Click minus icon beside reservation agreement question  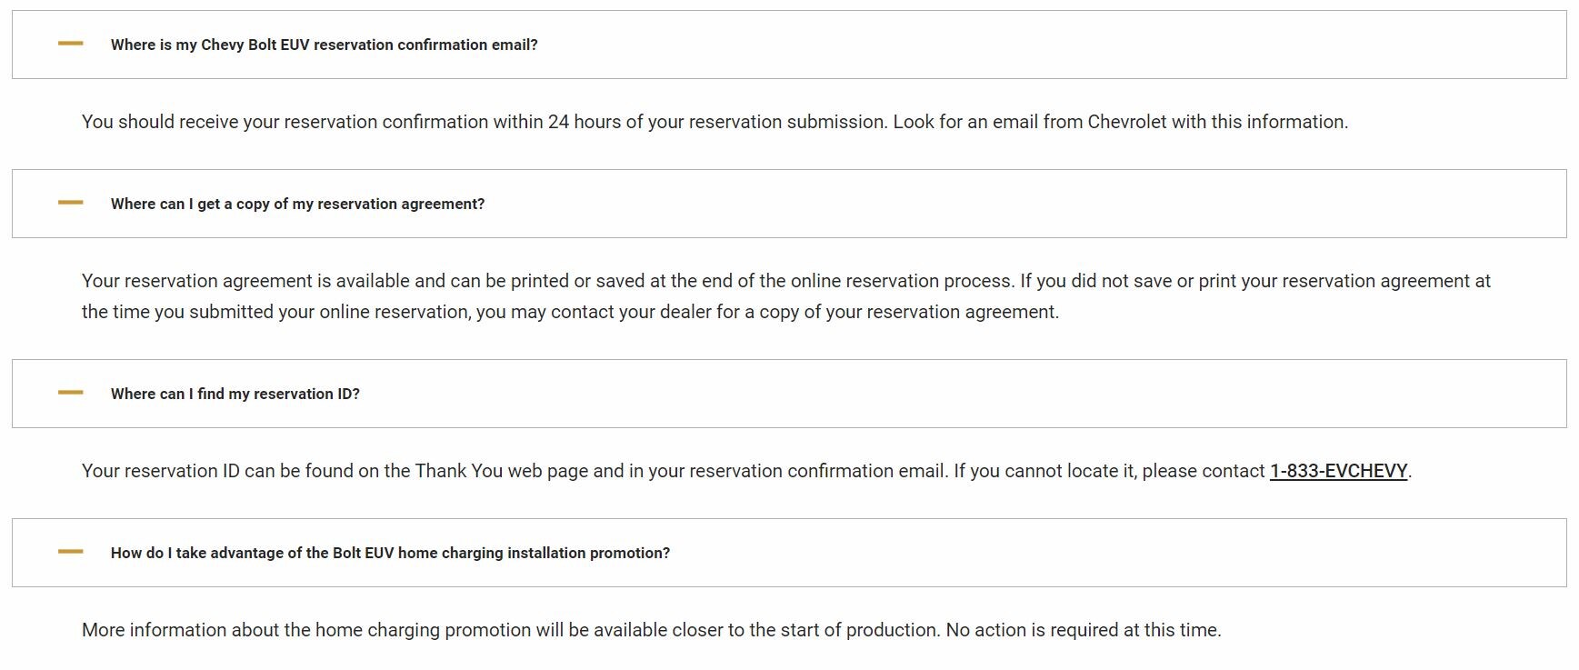70,203
